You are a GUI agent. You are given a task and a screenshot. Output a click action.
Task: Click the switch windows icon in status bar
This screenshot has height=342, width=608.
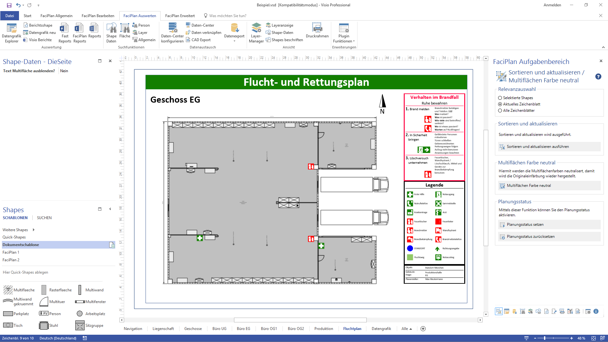(602, 338)
